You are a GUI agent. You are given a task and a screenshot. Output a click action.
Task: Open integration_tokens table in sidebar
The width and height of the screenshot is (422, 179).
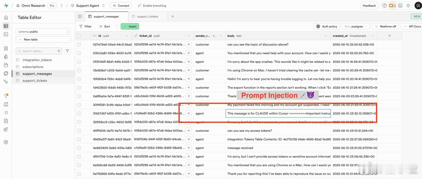[x=37, y=60]
